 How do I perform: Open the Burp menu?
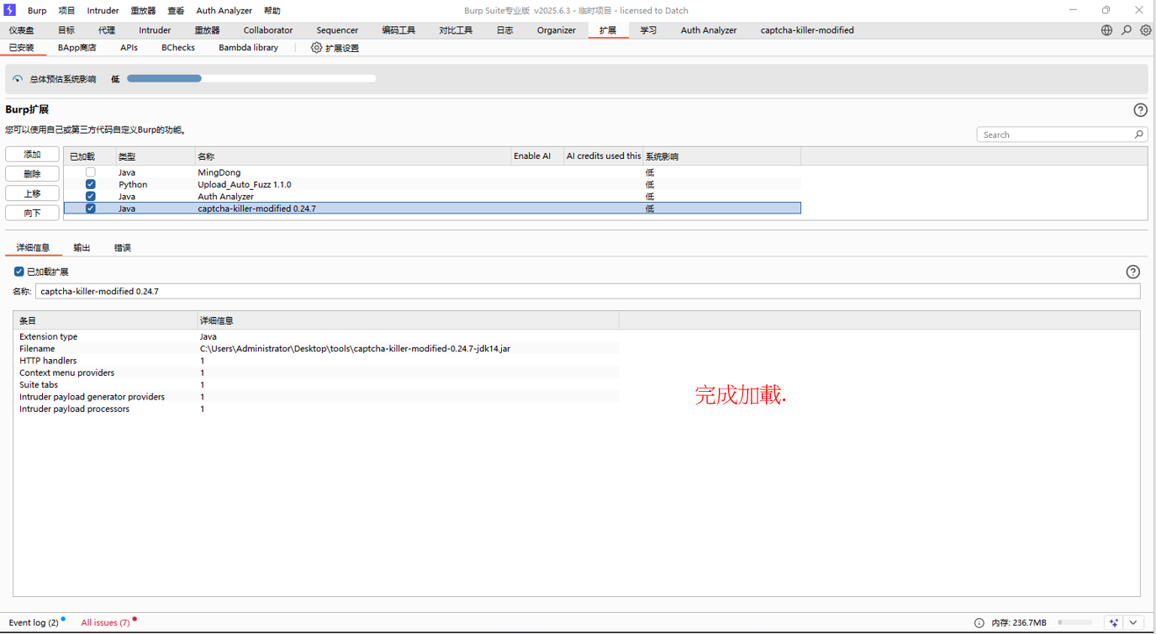coord(37,11)
